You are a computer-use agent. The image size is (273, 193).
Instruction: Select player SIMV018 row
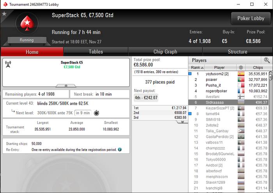click(x=229, y=120)
